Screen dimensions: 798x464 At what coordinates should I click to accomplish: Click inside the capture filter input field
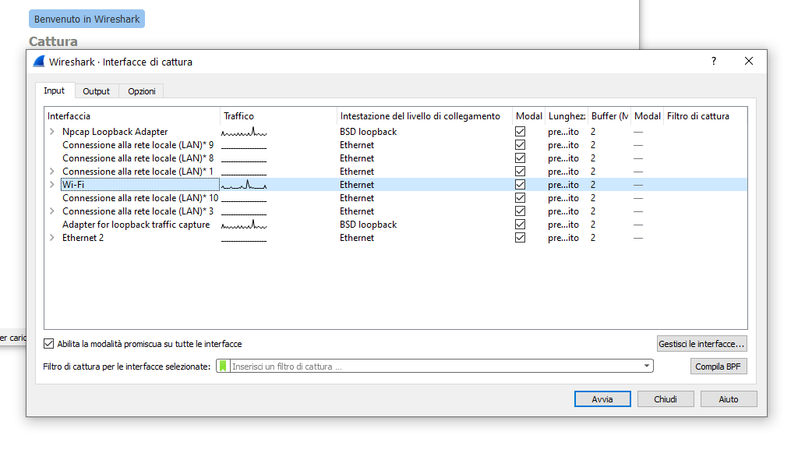tap(435, 367)
